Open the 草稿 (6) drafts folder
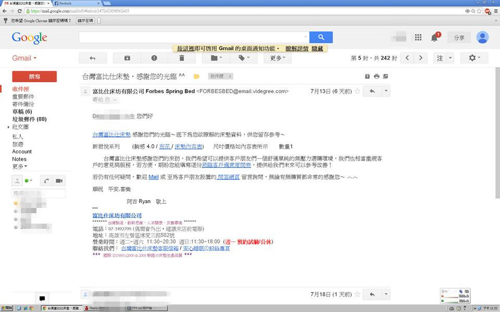Viewport: 500px width, 312px height. tap(22, 111)
